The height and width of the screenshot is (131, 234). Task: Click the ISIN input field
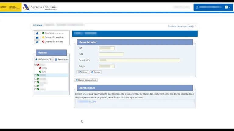(x=111, y=55)
